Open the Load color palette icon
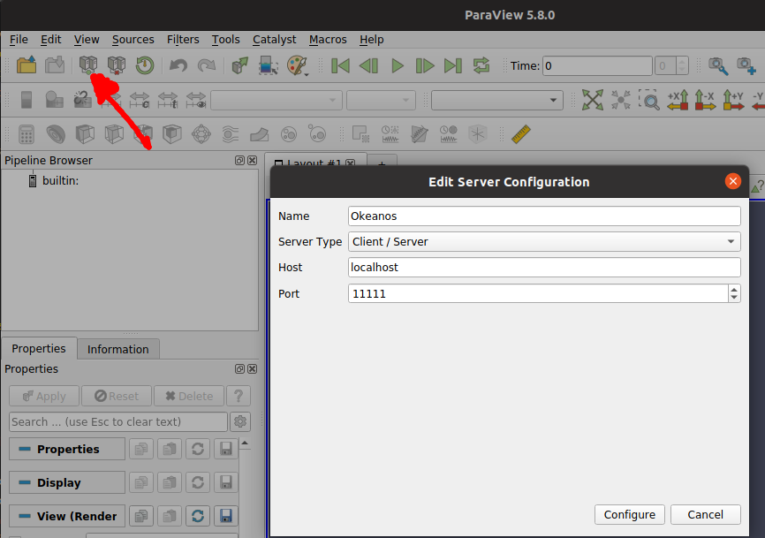Image resolution: width=765 pixels, height=538 pixels. point(298,65)
